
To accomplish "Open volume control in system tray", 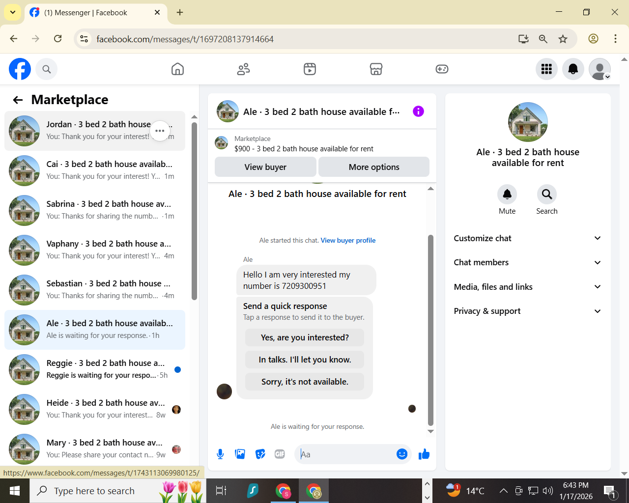I will click(548, 491).
